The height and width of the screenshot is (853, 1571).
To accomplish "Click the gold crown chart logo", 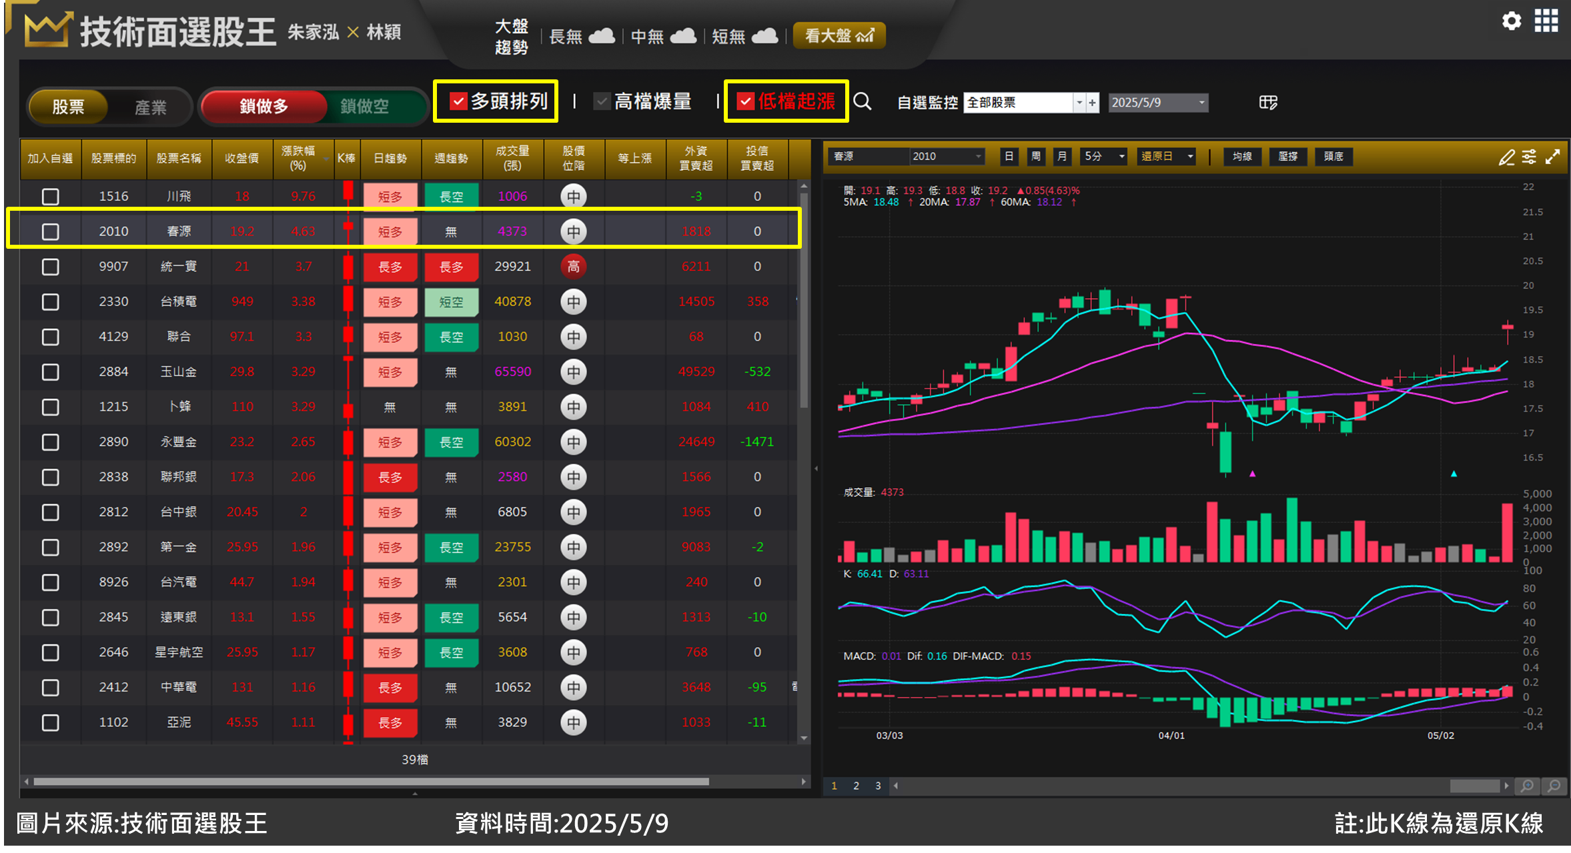I will pyautogui.click(x=47, y=30).
